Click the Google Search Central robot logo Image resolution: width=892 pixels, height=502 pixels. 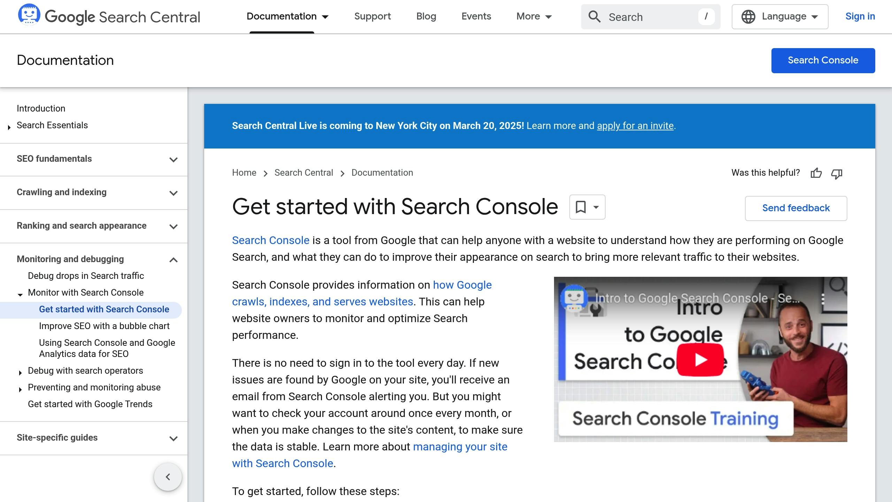pos(29,15)
